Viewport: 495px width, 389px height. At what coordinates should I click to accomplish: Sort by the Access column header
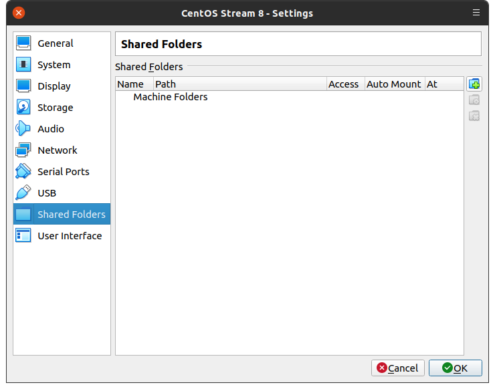click(x=344, y=84)
